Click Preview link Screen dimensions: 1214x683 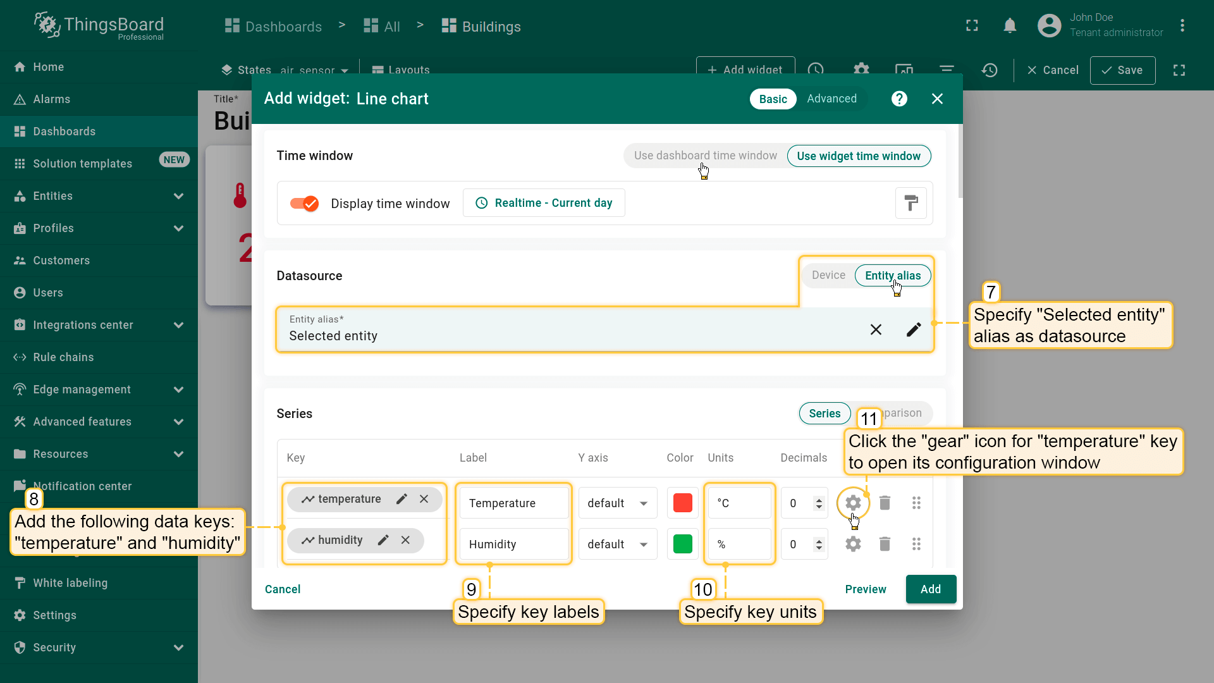pyautogui.click(x=865, y=589)
